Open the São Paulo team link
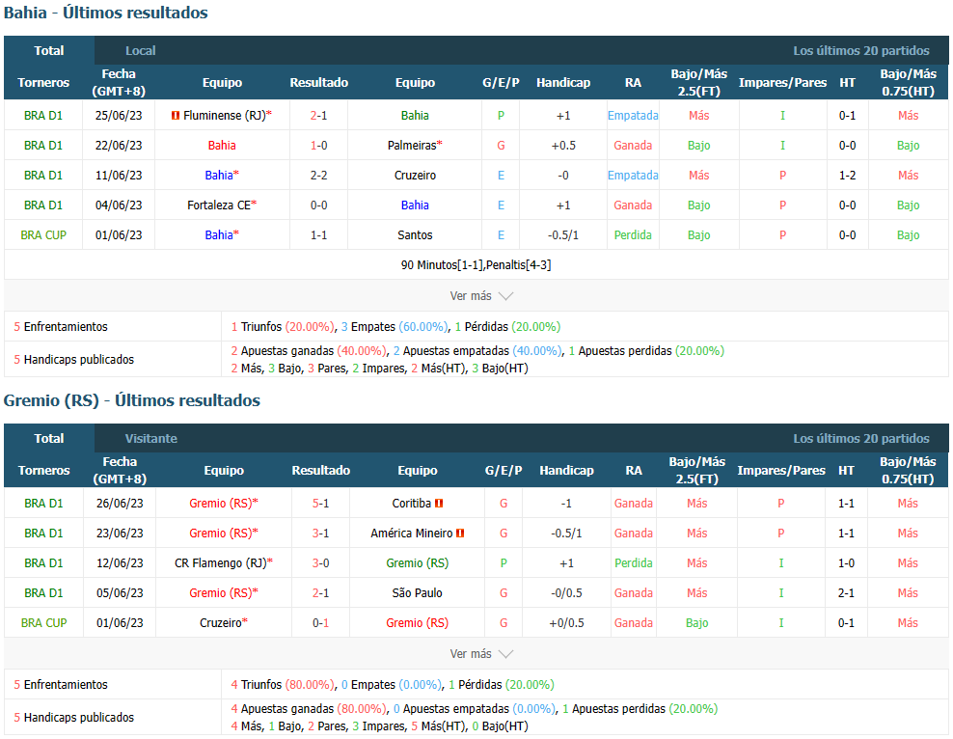The height and width of the screenshot is (739, 953). click(417, 592)
